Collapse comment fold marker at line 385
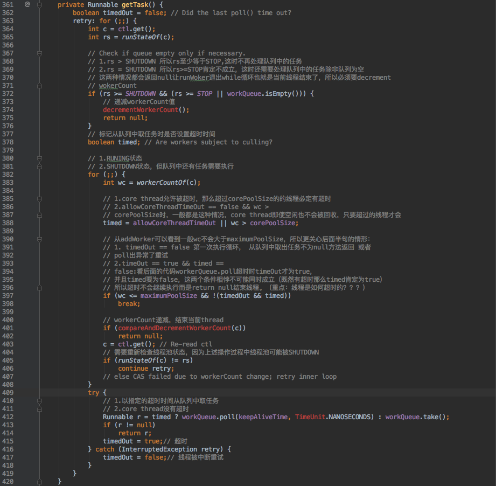Viewport: 496px width, 486px height. [39, 199]
